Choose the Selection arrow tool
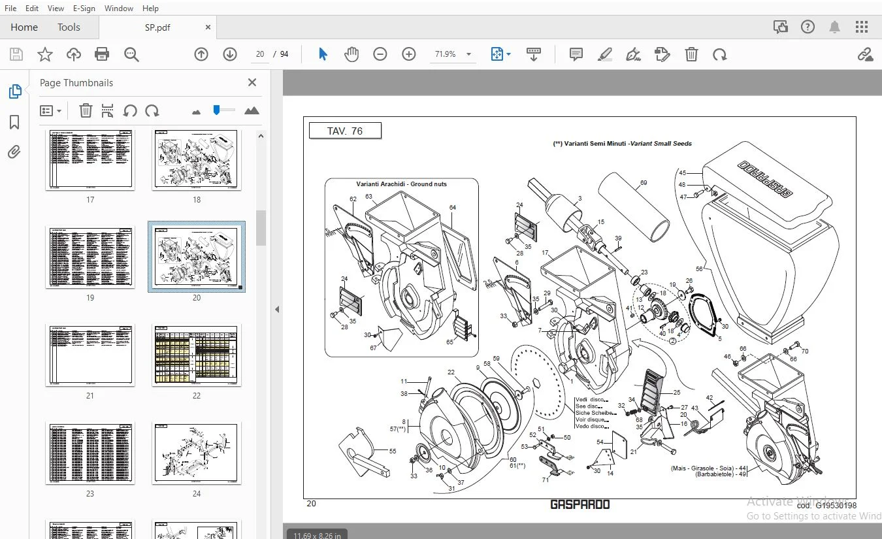Screen dimensions: 882x539 tap(323, 54)
